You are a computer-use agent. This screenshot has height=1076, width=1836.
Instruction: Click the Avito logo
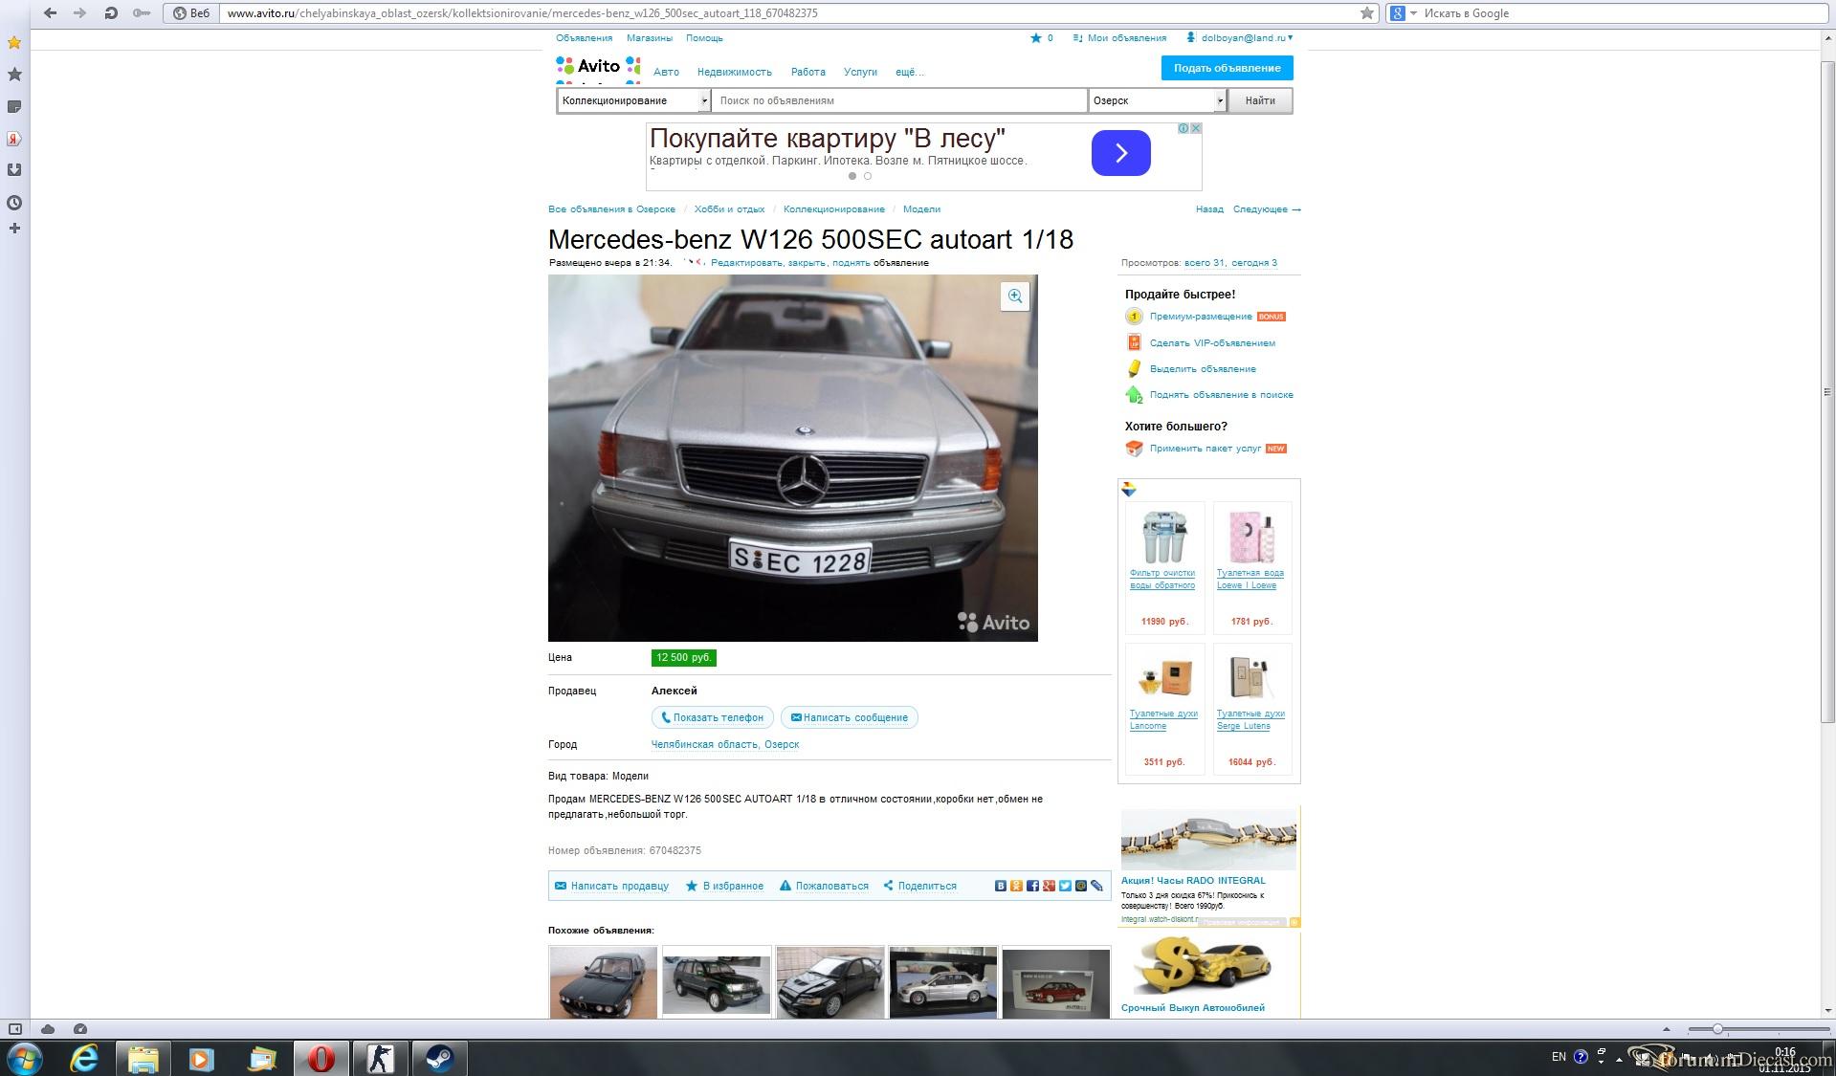598,67
